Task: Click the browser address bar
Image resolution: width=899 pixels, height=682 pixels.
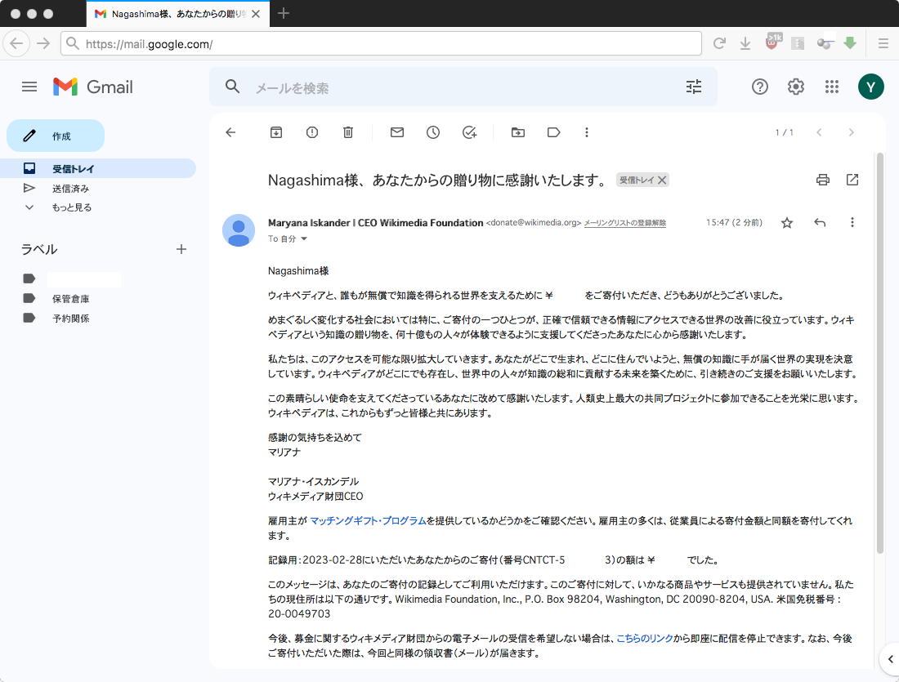Action: pos(382,43)
